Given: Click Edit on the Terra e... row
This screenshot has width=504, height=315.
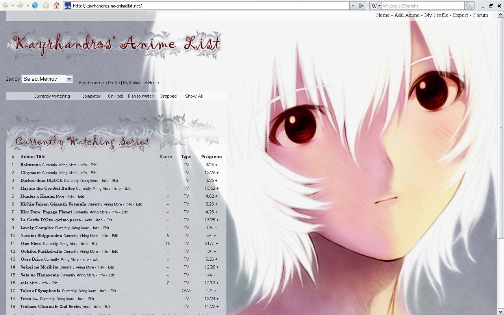Looking at the screenshot, I should (91, 299).
